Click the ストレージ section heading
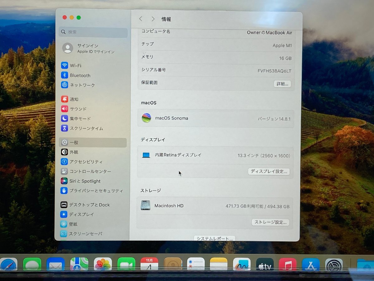The width and height of the screenshot is (374, 281). (x=151, y=190)
